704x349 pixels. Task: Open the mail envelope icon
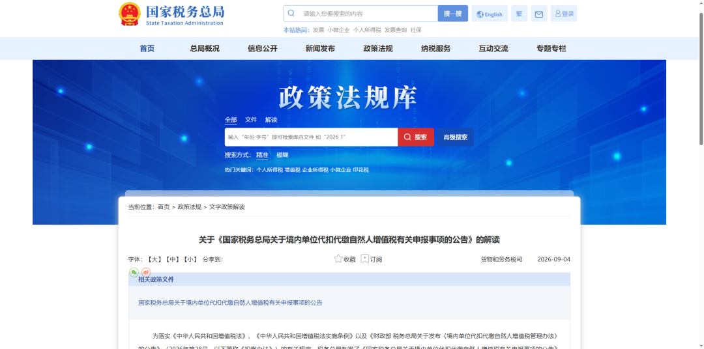(x=539, y=14)
